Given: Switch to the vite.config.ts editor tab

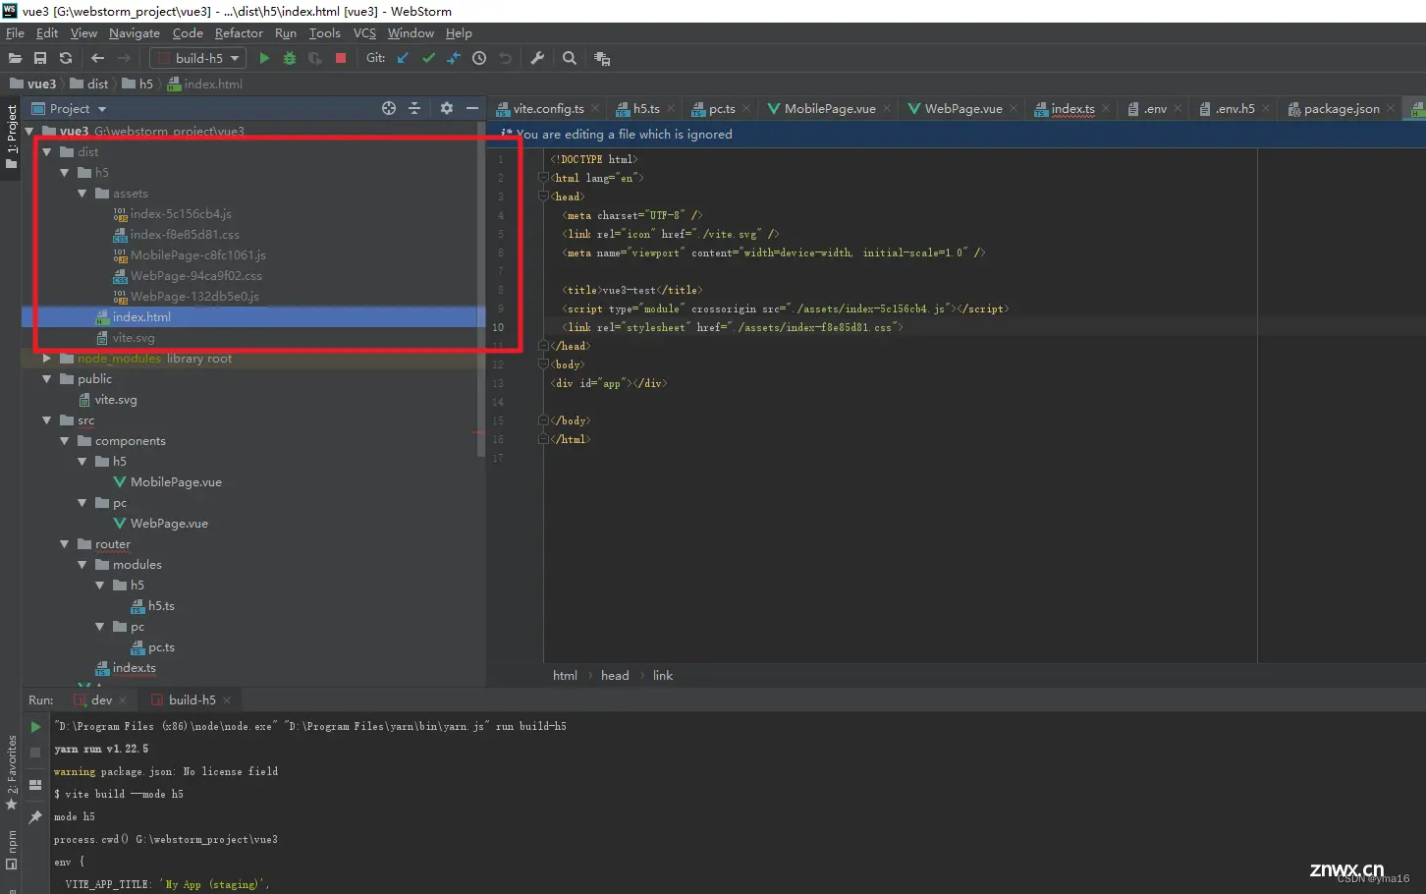Looking at the screenshot, I should coord(548,108).
